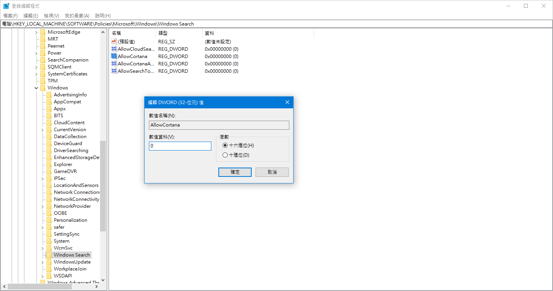Screen dimensions: 553x291
Task: Click the TPM folder icon
Action: pyautogui.click(x=43, y=81)
